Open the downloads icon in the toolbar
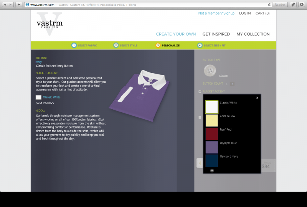Viewport: 307px width, 207px height. 302,5
